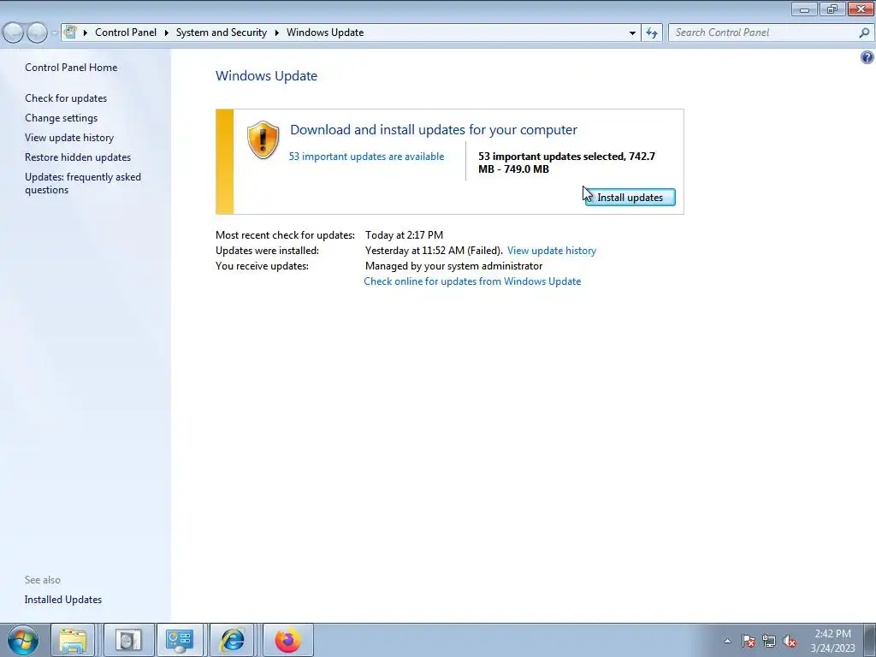Open Installed Updates under See also
The height and width of the screenshot is (657, 876).
pos(63,600)
